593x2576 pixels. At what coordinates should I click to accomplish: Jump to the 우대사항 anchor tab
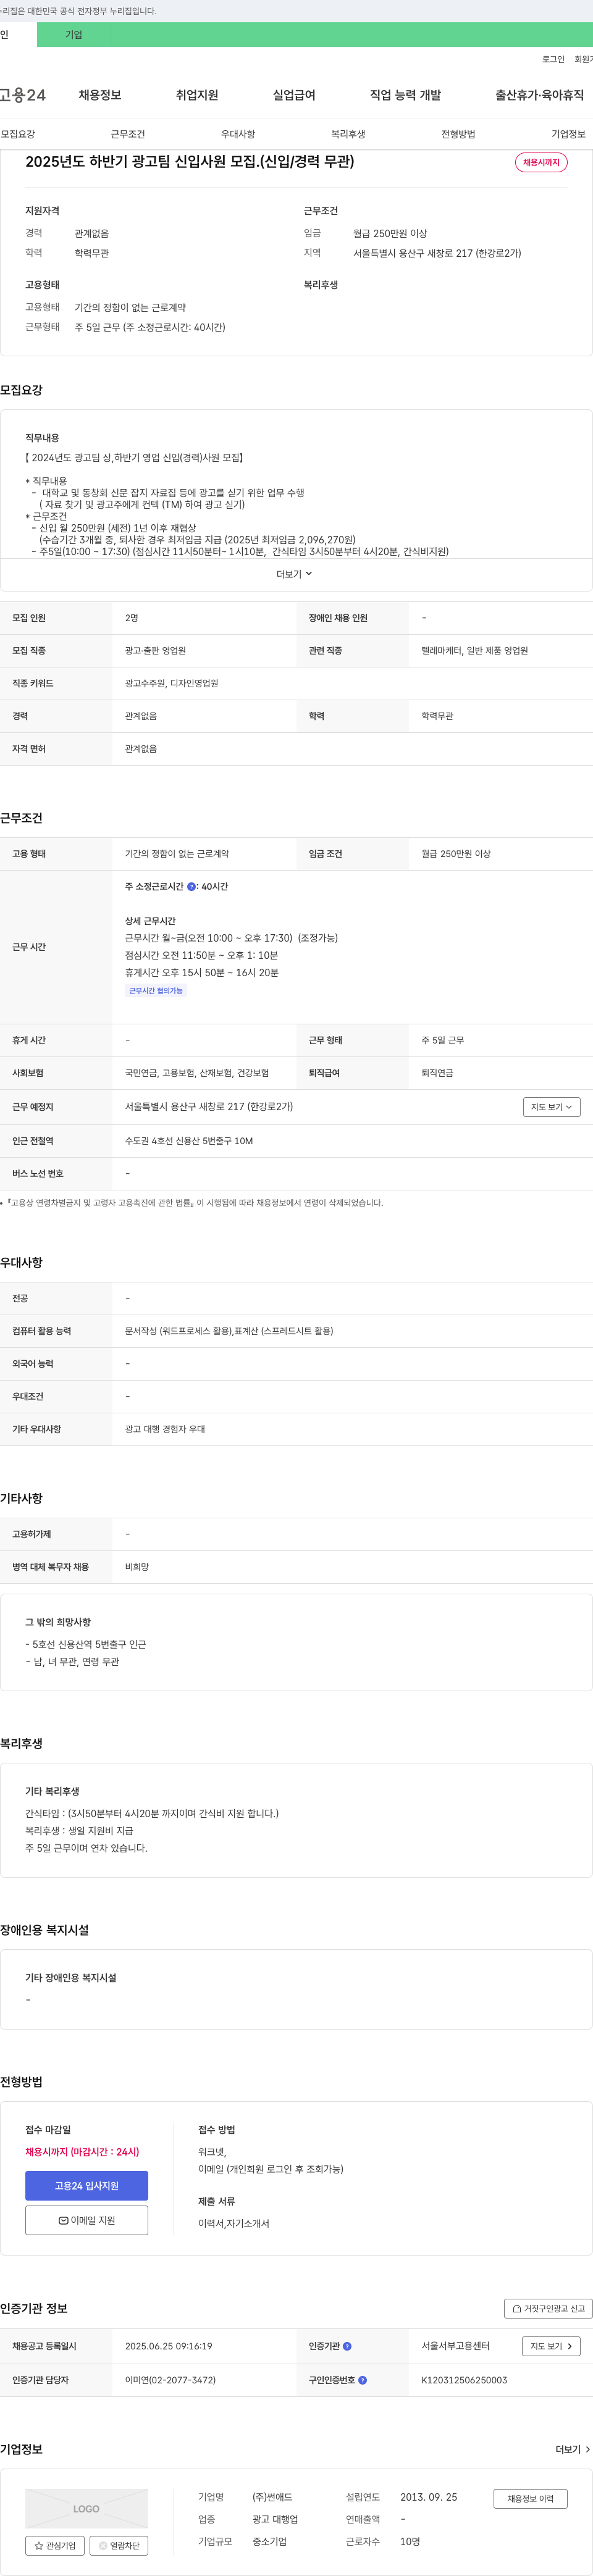point(238,134)
